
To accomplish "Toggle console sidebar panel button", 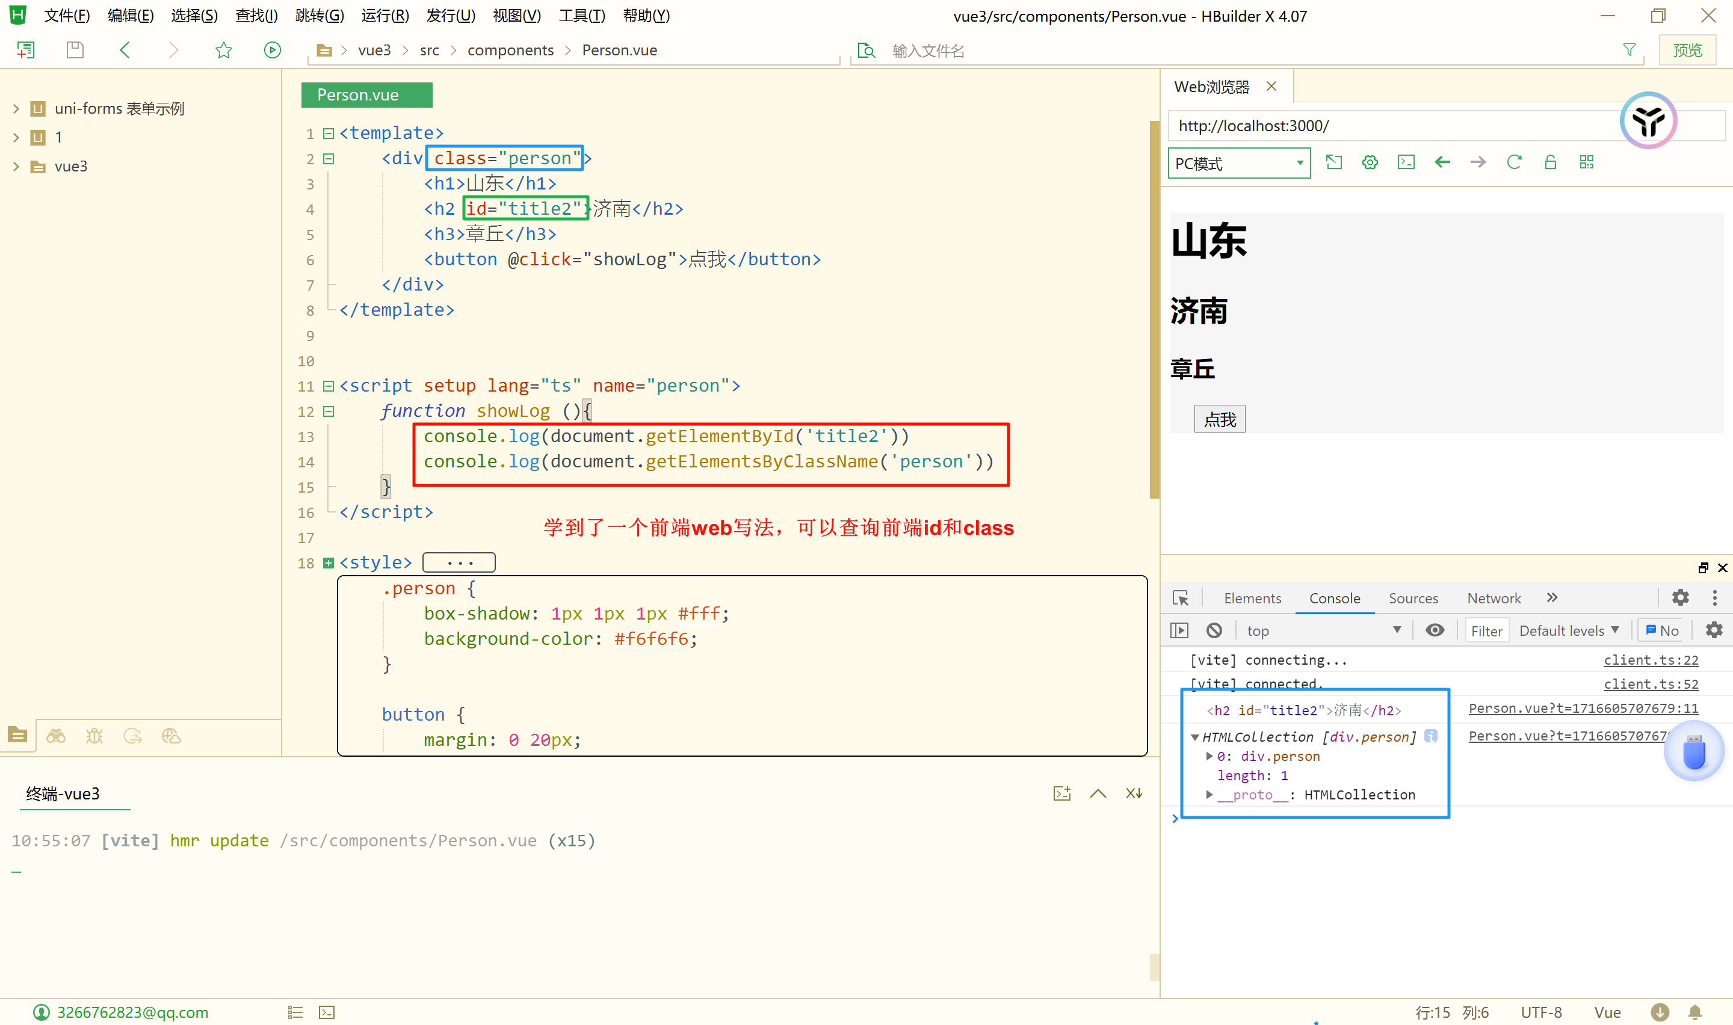I will (x=1179, y=630).
